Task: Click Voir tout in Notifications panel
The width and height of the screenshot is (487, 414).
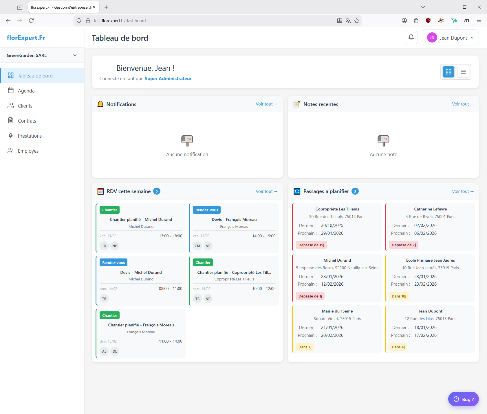Action: point(266,104)
